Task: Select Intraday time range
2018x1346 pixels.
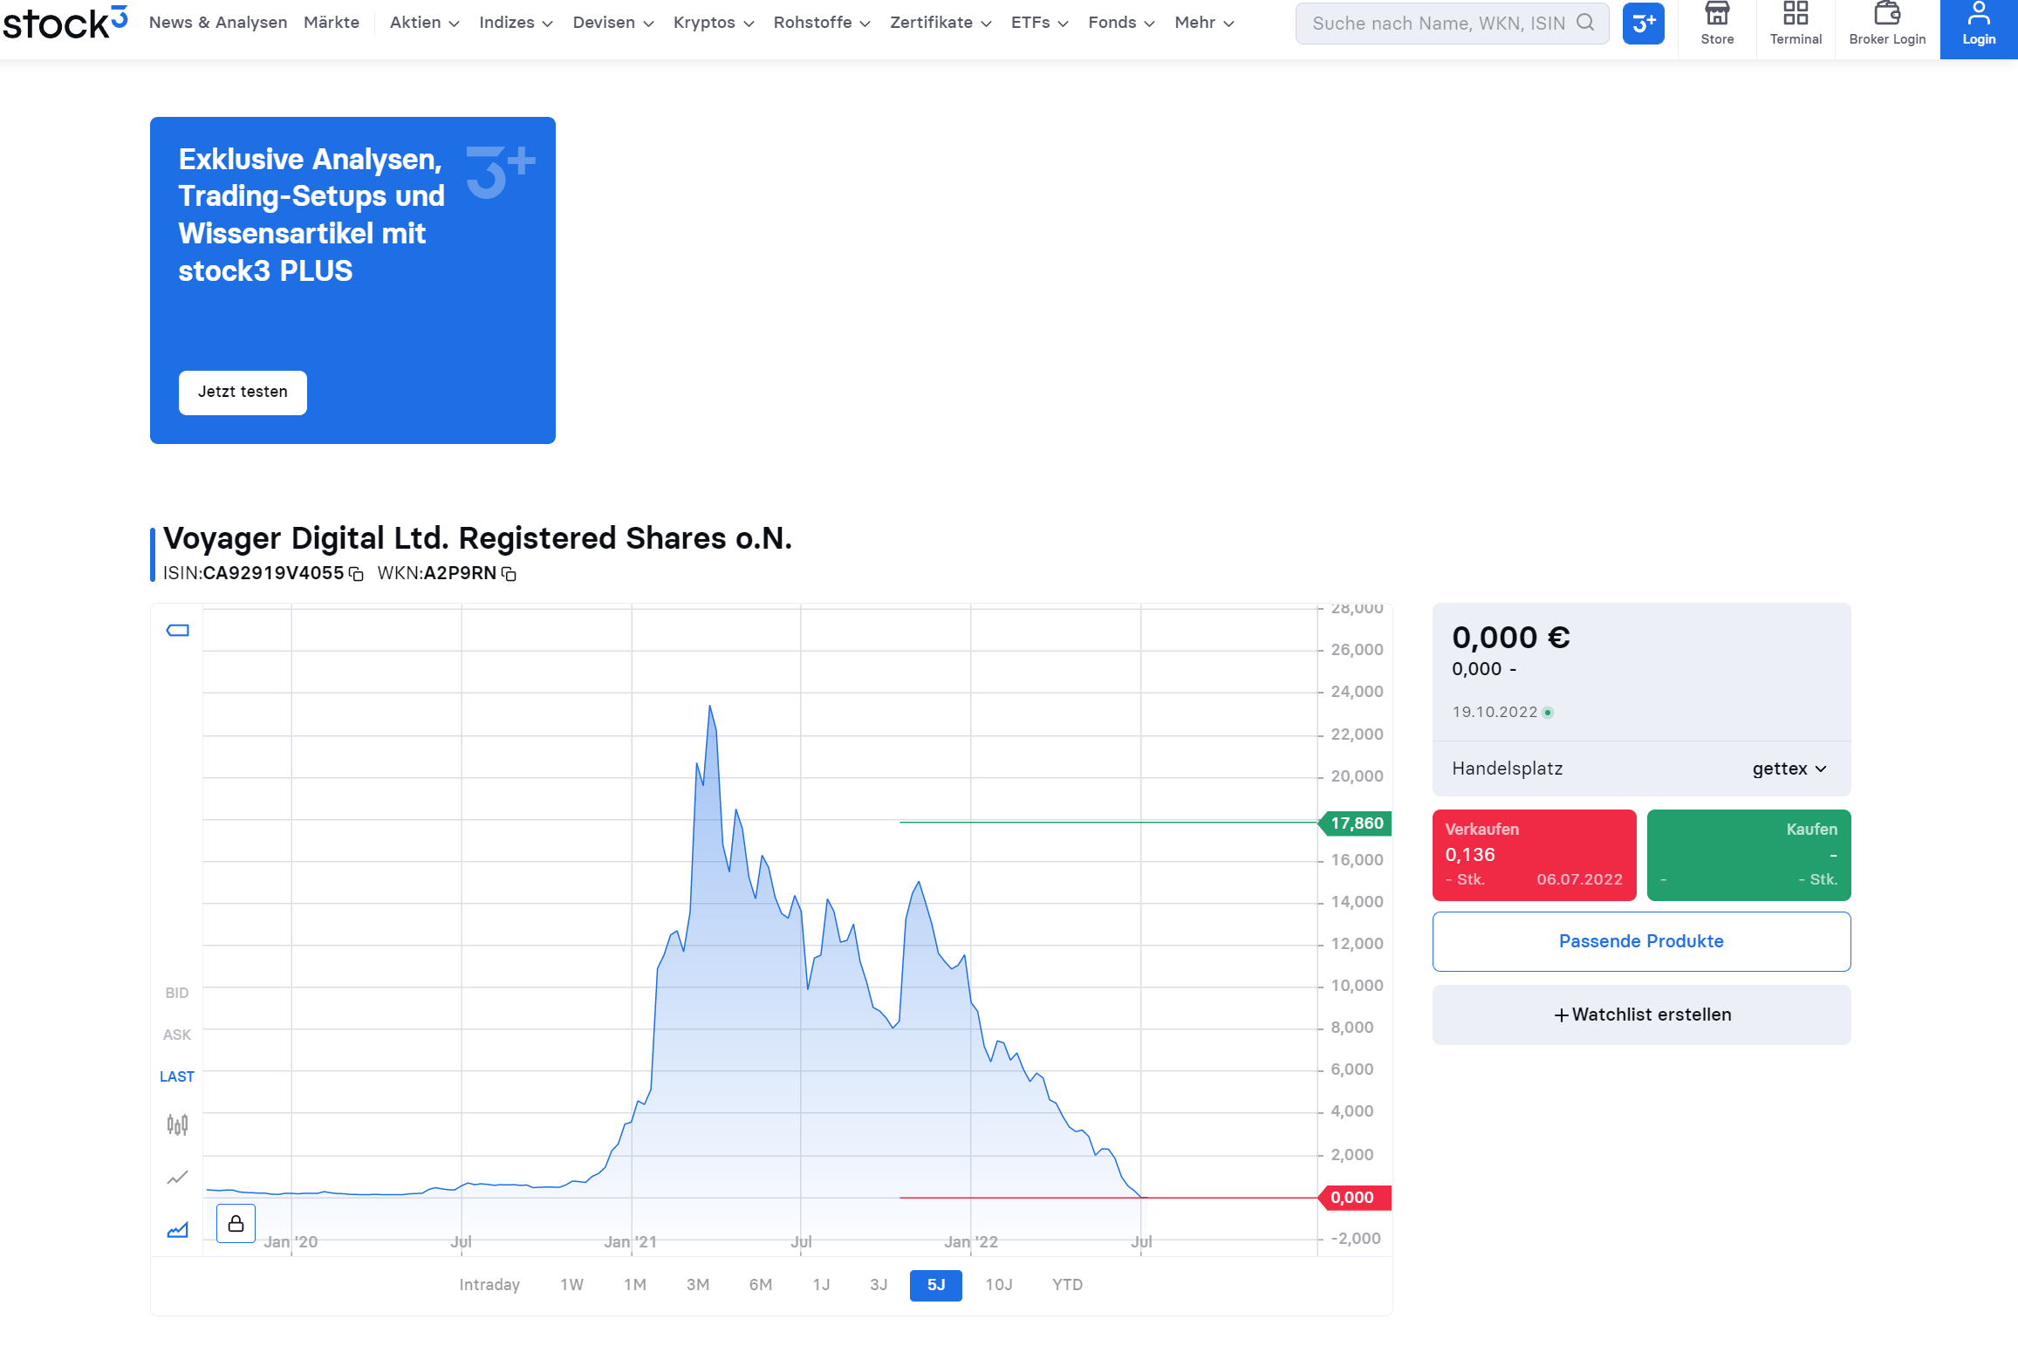Action: coord(489,1285)
